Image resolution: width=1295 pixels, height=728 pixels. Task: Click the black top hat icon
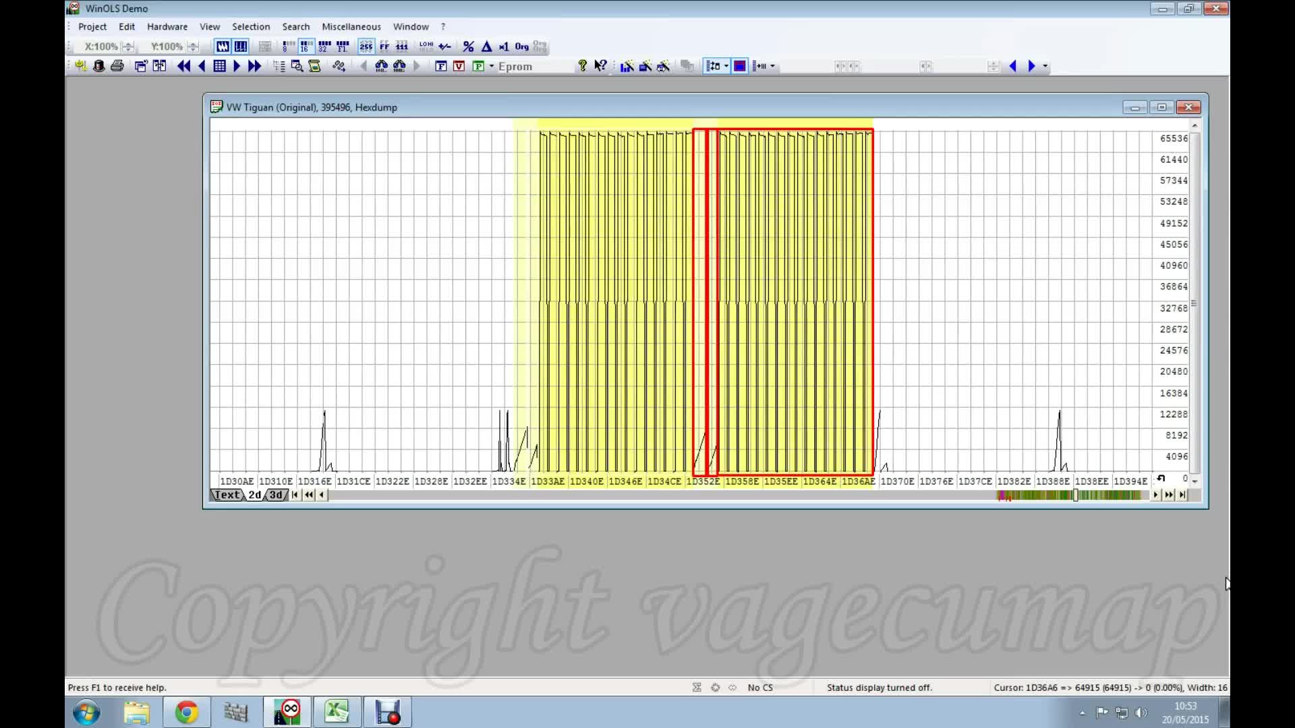point(98,66)
